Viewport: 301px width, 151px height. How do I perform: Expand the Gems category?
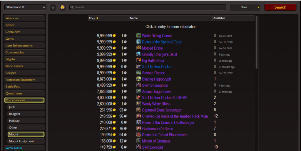(x=24, y=39)
